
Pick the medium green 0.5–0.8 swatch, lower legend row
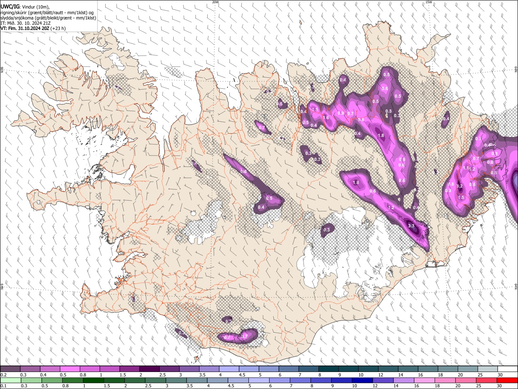click(52, 380)
